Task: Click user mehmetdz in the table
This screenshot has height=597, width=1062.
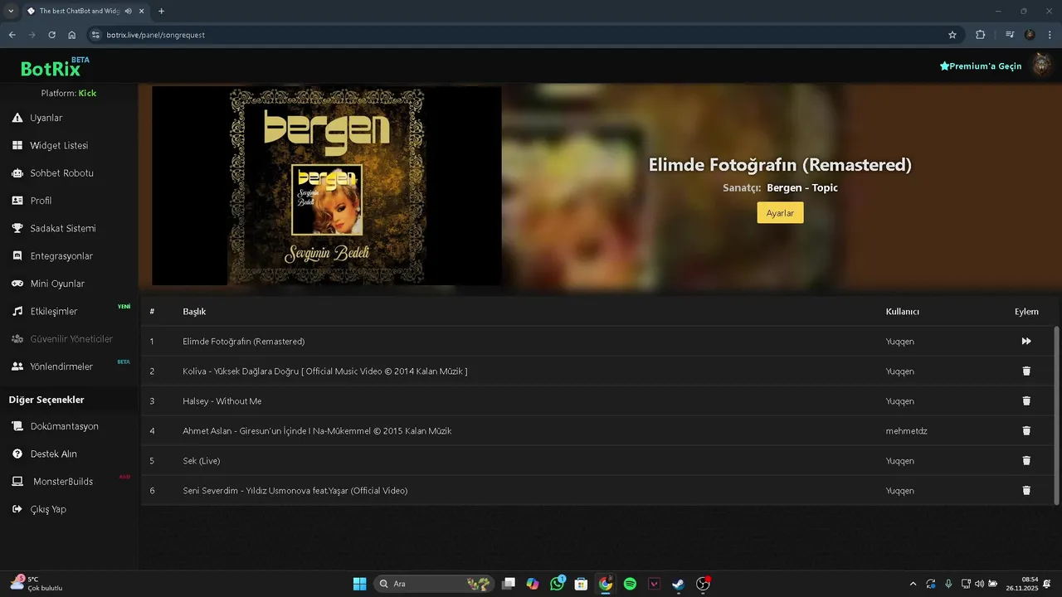Action: (x=906, y=431)
